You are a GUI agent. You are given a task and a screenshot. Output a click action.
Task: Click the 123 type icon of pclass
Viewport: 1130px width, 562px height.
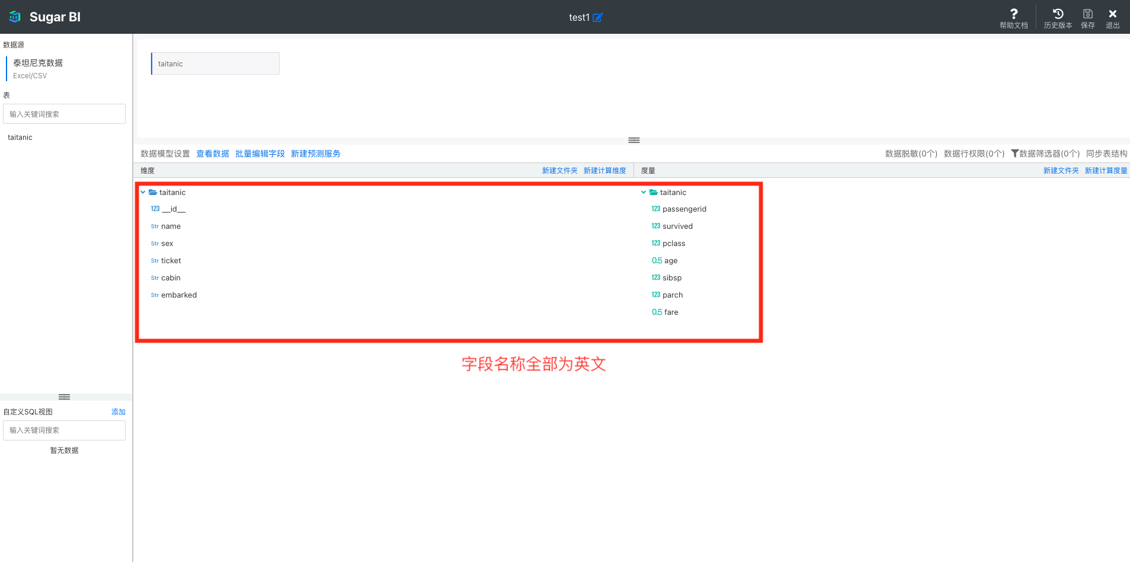tap(656, 243)
